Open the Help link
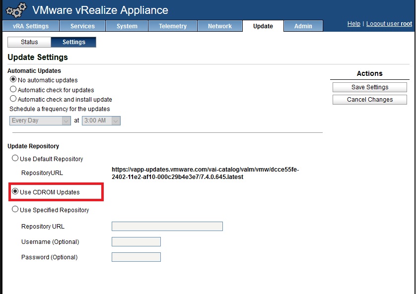416x294 pixels. point(354,24)
